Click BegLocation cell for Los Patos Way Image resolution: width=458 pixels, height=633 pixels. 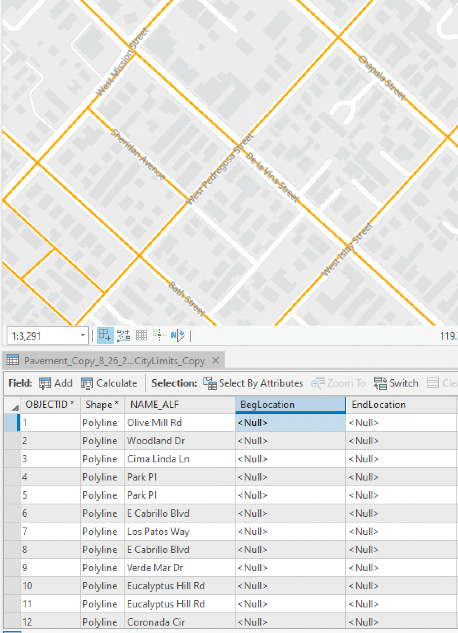coord(290,532)
